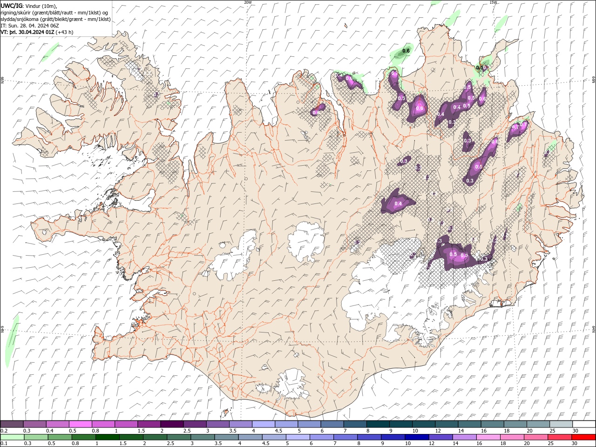Click the dark '0.6' label on the offshore green patch
Viewport: 596px width, 447px height.
pyautogui.click(x=406, y=51)
